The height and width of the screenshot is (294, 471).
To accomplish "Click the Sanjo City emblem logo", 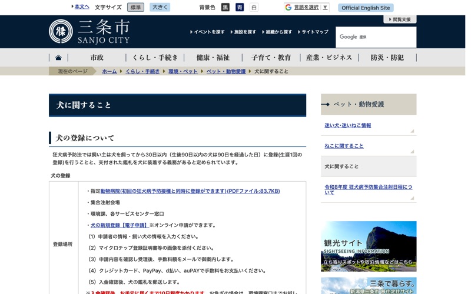I will [x=61, y=31].
